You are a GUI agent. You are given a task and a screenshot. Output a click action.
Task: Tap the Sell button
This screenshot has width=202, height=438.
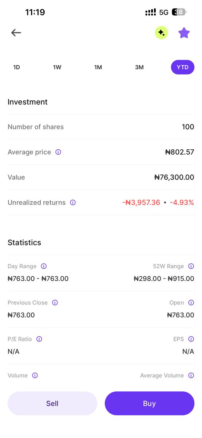52,403
